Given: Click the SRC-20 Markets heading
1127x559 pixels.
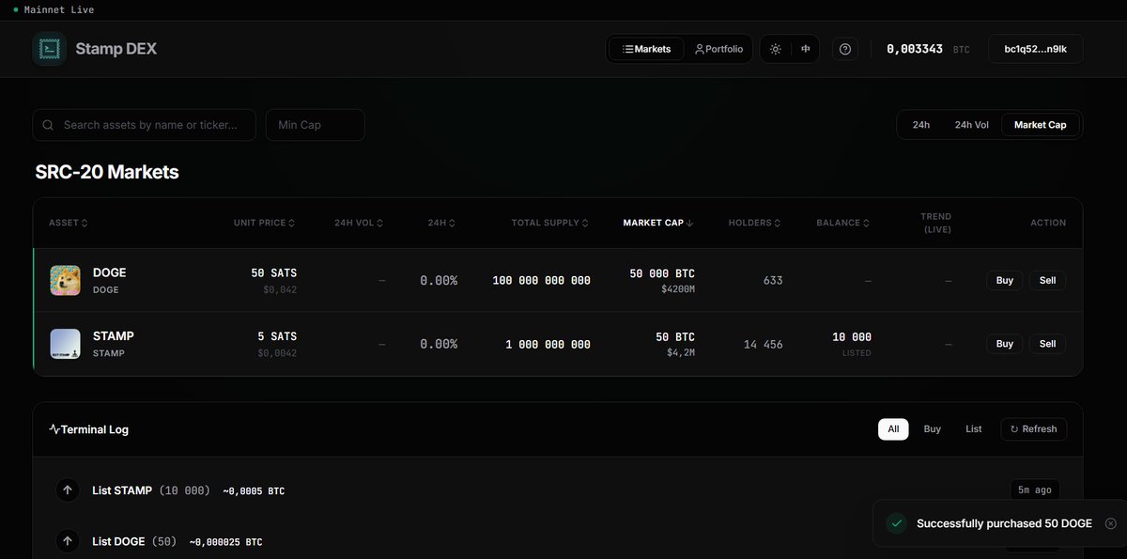Looking at the screenshot, I should (107, 172).
